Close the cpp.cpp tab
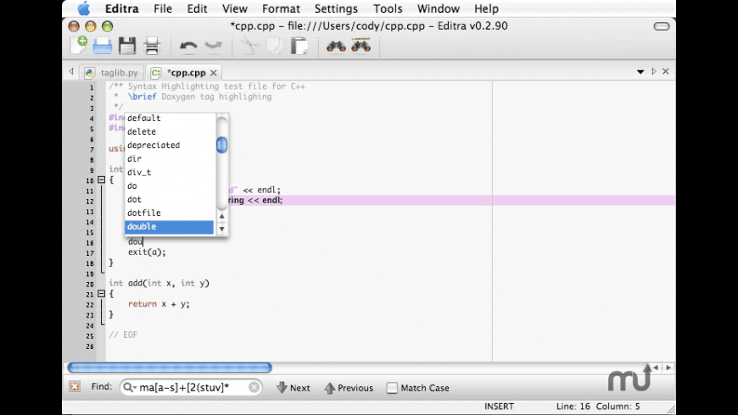This screenshot has height=415, width=738. click(x=213, y=73)
